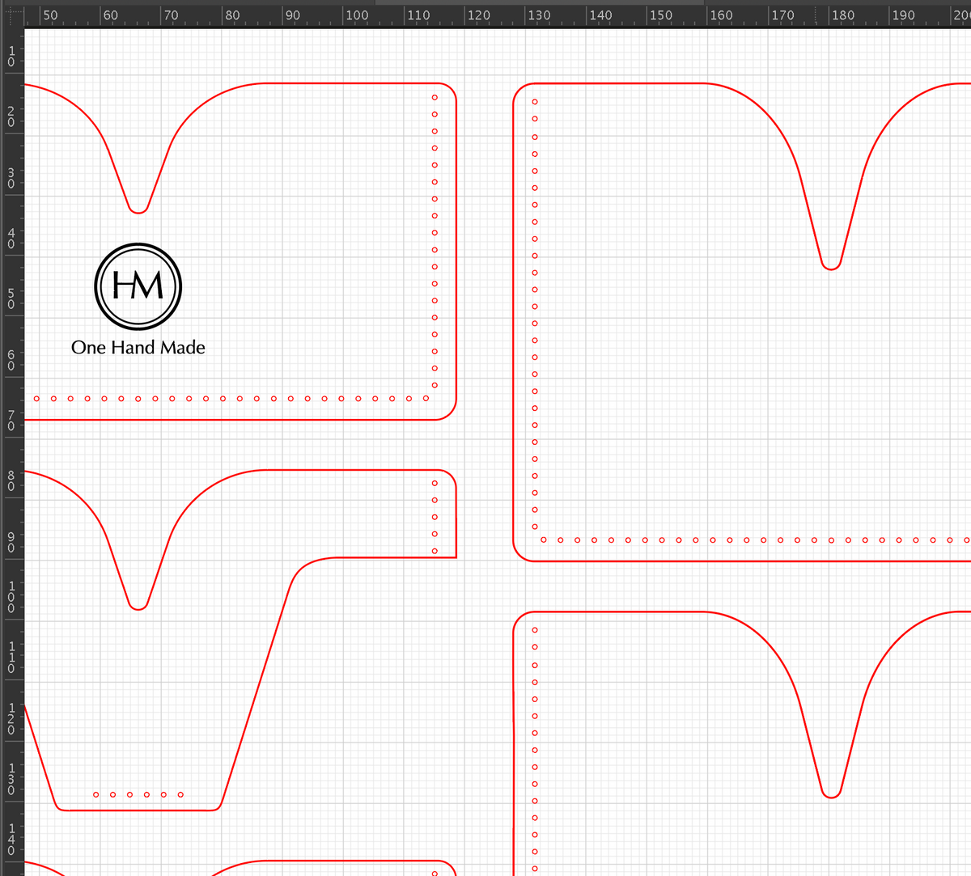Click the 60 mark on horizontal ruler

coord(111,15)
